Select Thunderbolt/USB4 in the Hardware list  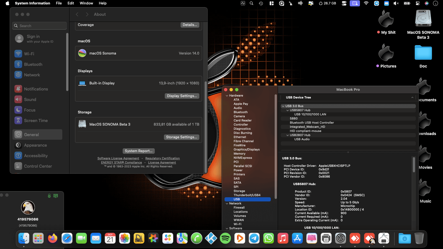point(247,195)
